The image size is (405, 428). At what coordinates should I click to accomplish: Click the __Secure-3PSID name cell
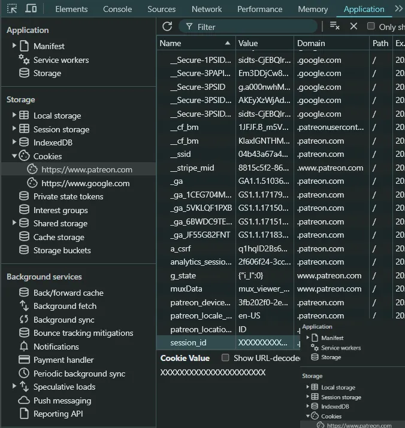click(198, 87)
